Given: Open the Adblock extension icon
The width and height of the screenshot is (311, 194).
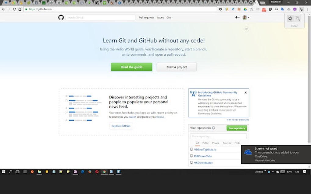Looking at the screenshot, I should (264, 9).
